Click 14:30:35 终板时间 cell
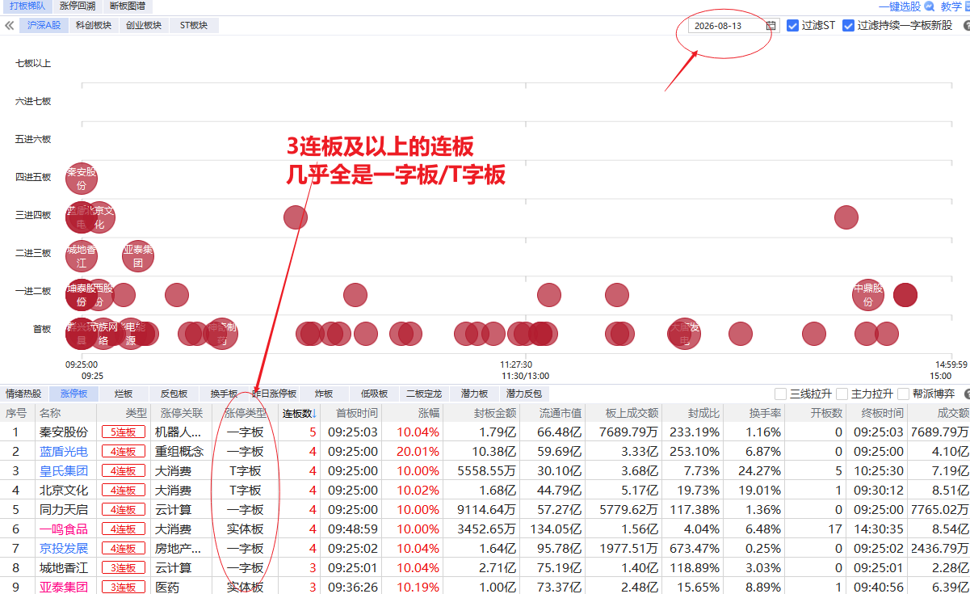The image size is (970, 594). pyautogui.click(x=880, y=529)
